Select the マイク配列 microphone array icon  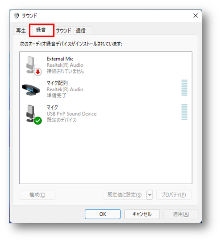31,89
